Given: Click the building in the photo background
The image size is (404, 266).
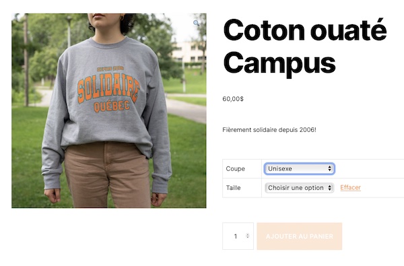Looking at the screenshot, I should coord(189,53).
